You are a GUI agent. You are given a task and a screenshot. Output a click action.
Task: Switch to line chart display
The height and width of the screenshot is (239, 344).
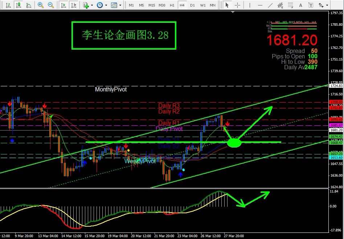click(x=28, y=5)
